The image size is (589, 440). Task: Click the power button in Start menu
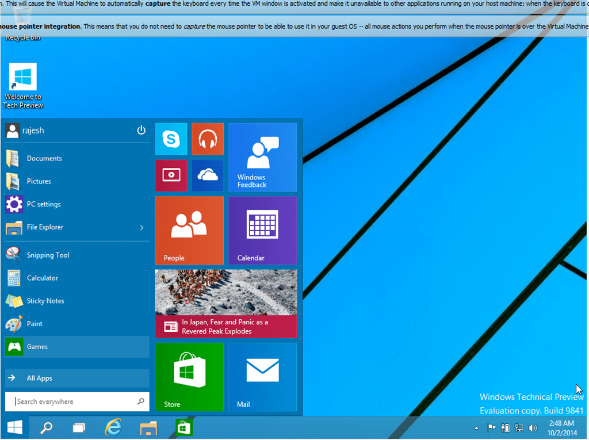(141, 130)
